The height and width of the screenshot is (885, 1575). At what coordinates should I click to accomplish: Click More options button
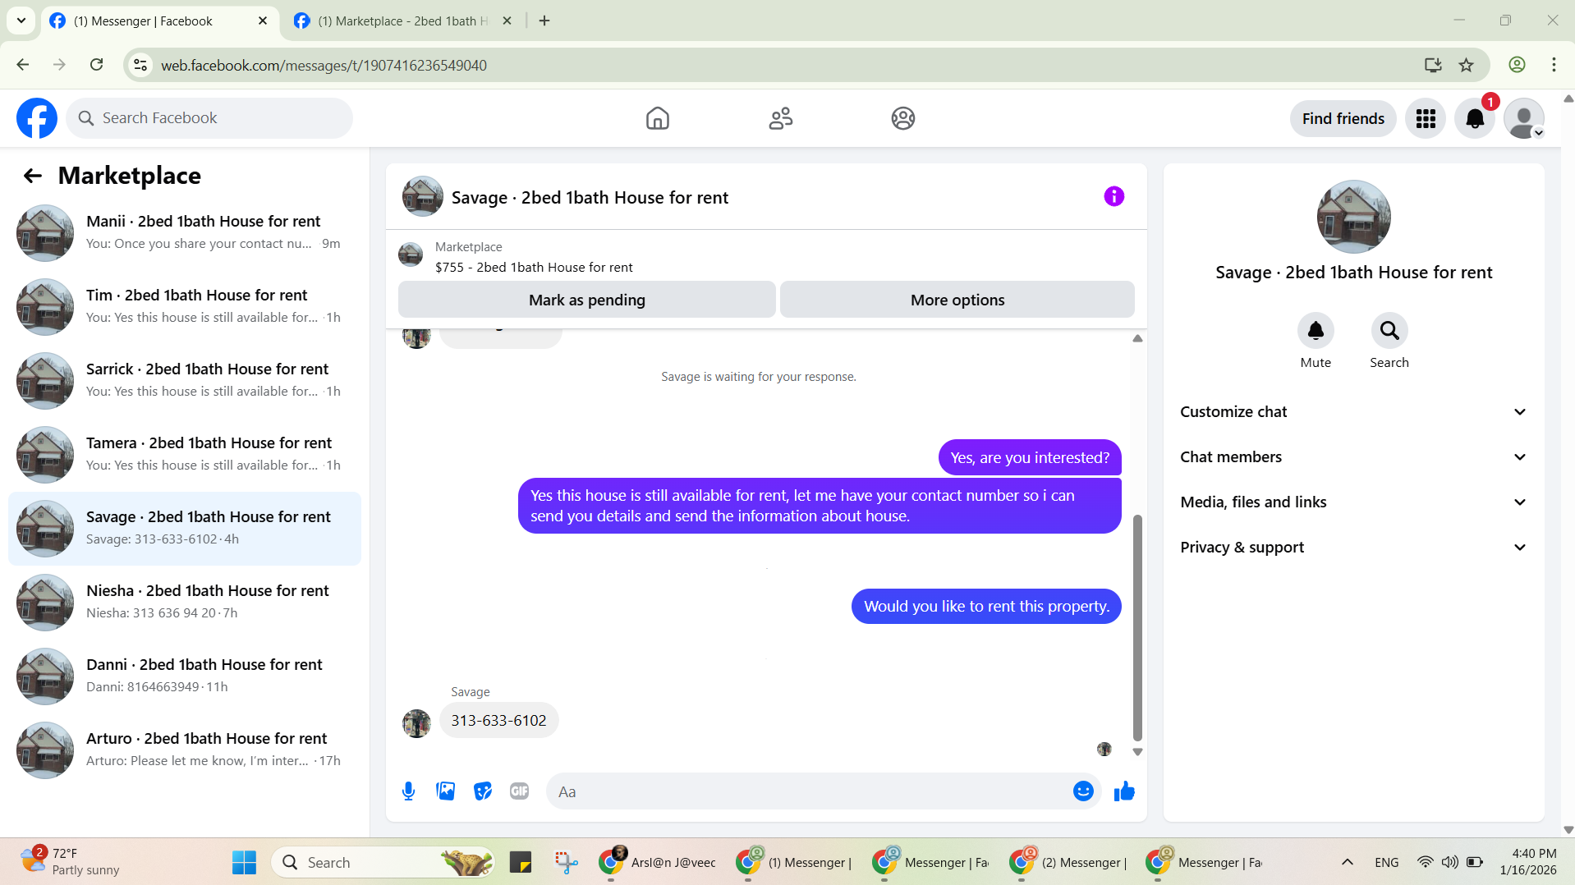pyautogui.click(x=957, y=300)
